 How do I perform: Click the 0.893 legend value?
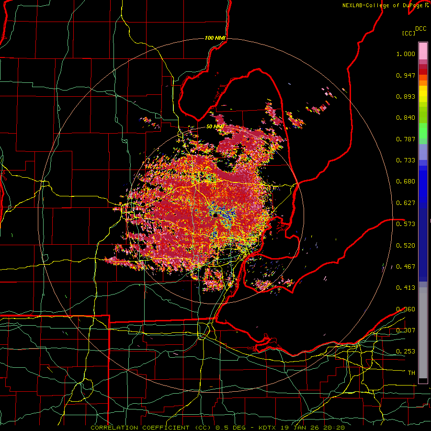[406, 96]
